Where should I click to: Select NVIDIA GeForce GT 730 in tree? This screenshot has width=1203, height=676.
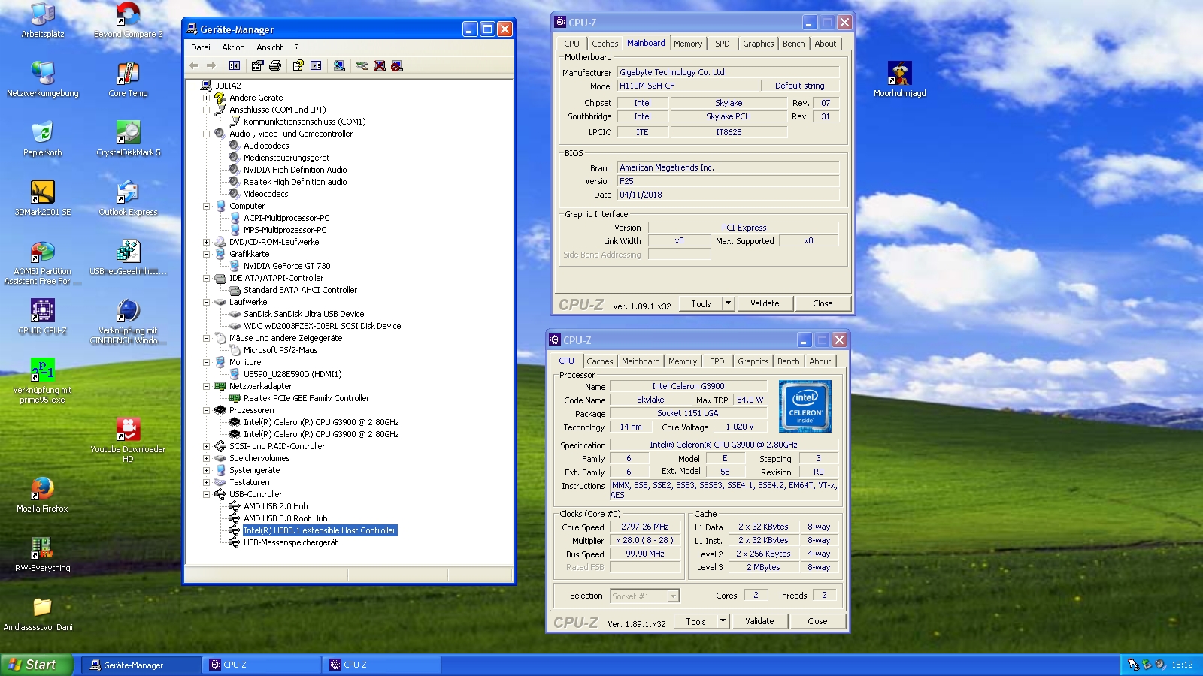click(287, 266)
